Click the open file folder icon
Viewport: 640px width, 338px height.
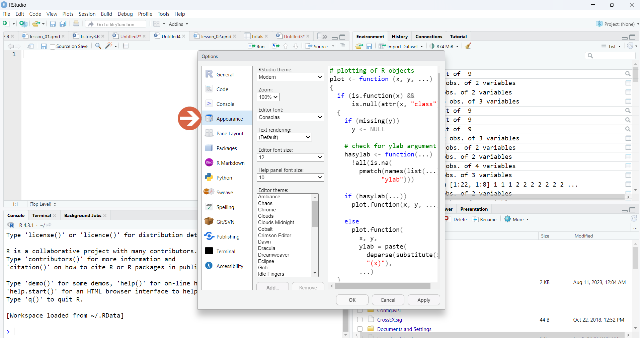36,24
